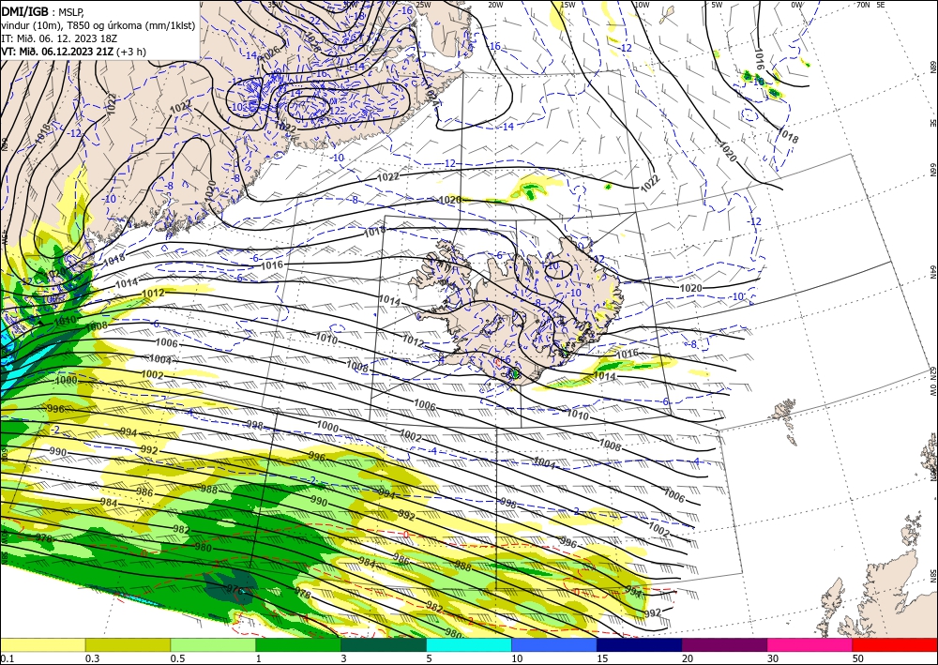Select the pink 30–50 legend swatch

pos(810,644)
